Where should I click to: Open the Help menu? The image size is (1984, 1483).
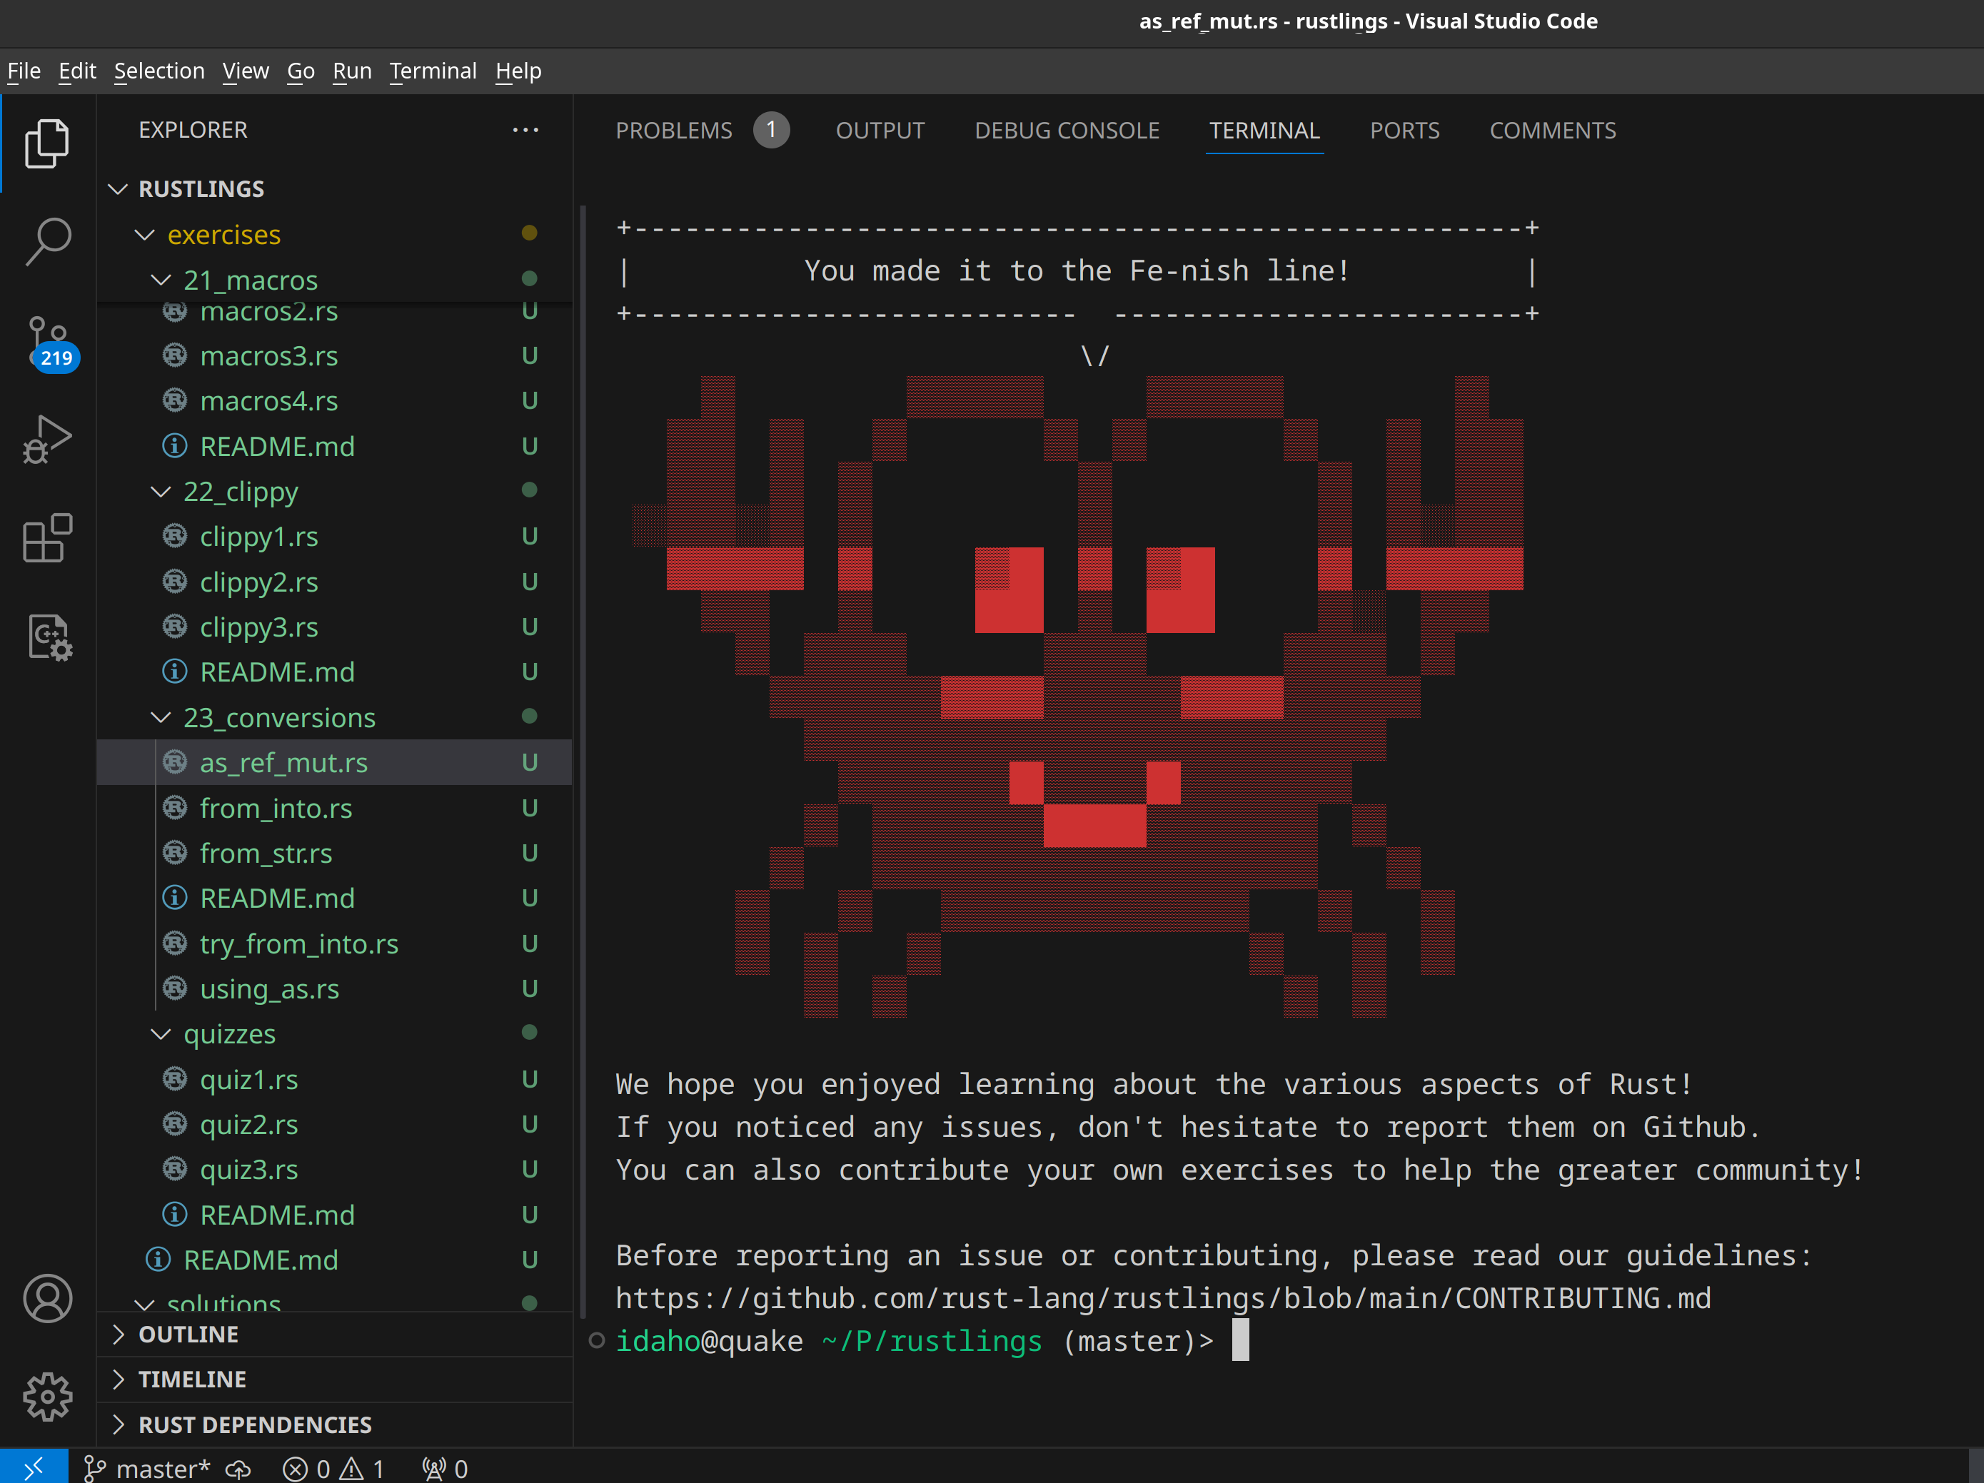click(x=518, y=71)
